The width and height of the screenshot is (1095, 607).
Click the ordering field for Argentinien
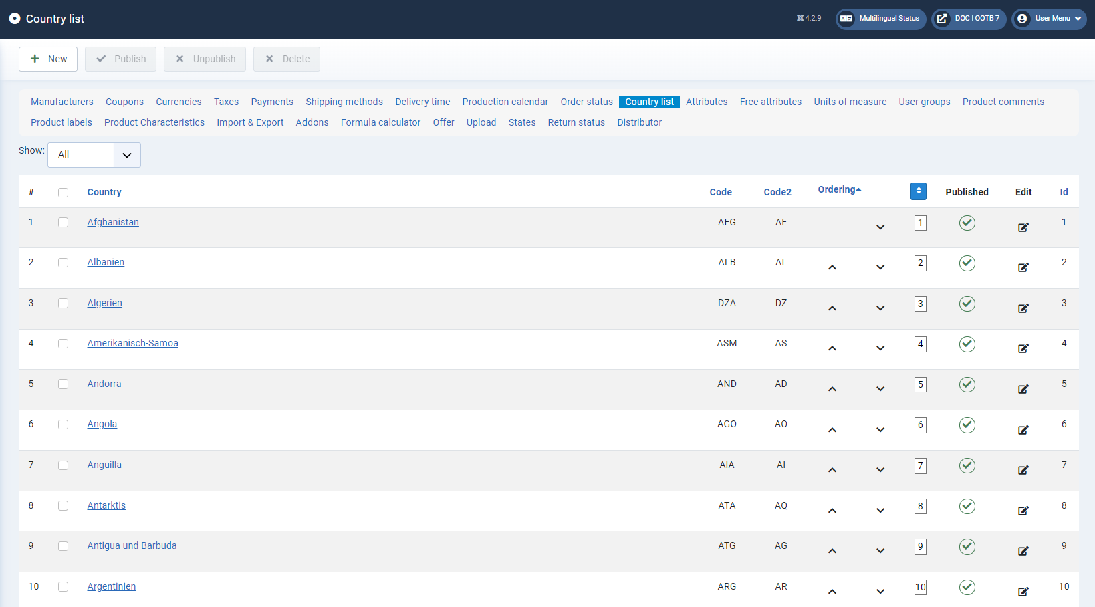[921, 587]
